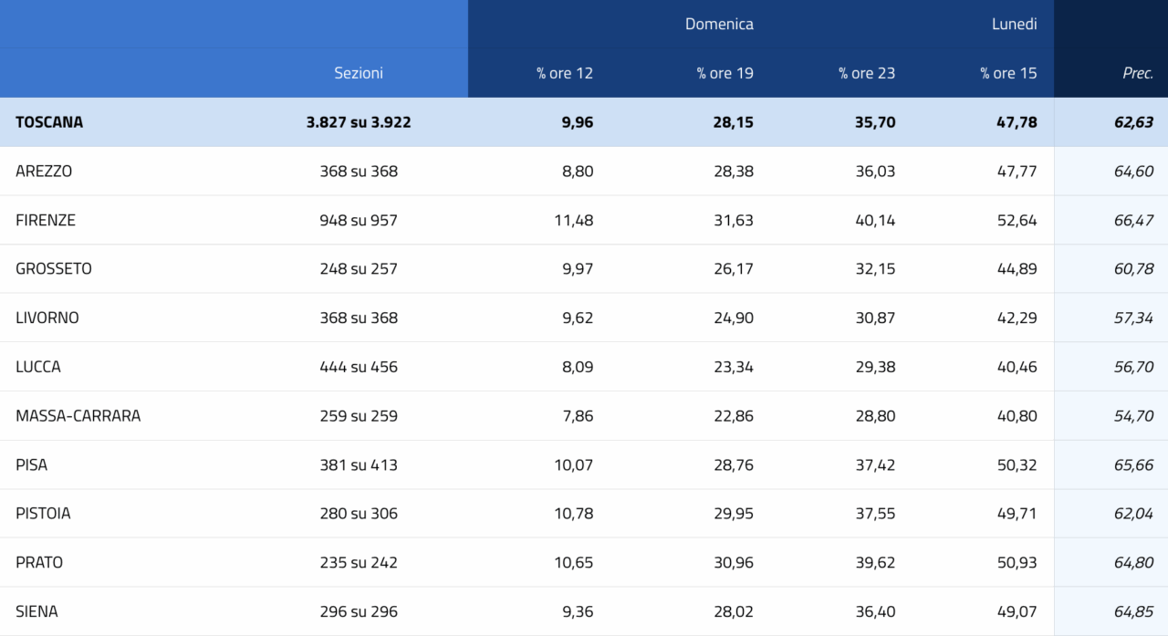Click the Sezioni column header
This screenshot has width=1168, height=636.
(x=359, y=73)
